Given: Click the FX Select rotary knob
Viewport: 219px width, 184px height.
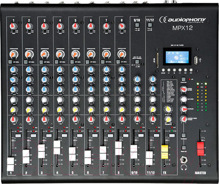Looking at the screenshot, I should (x=168, y=108).
